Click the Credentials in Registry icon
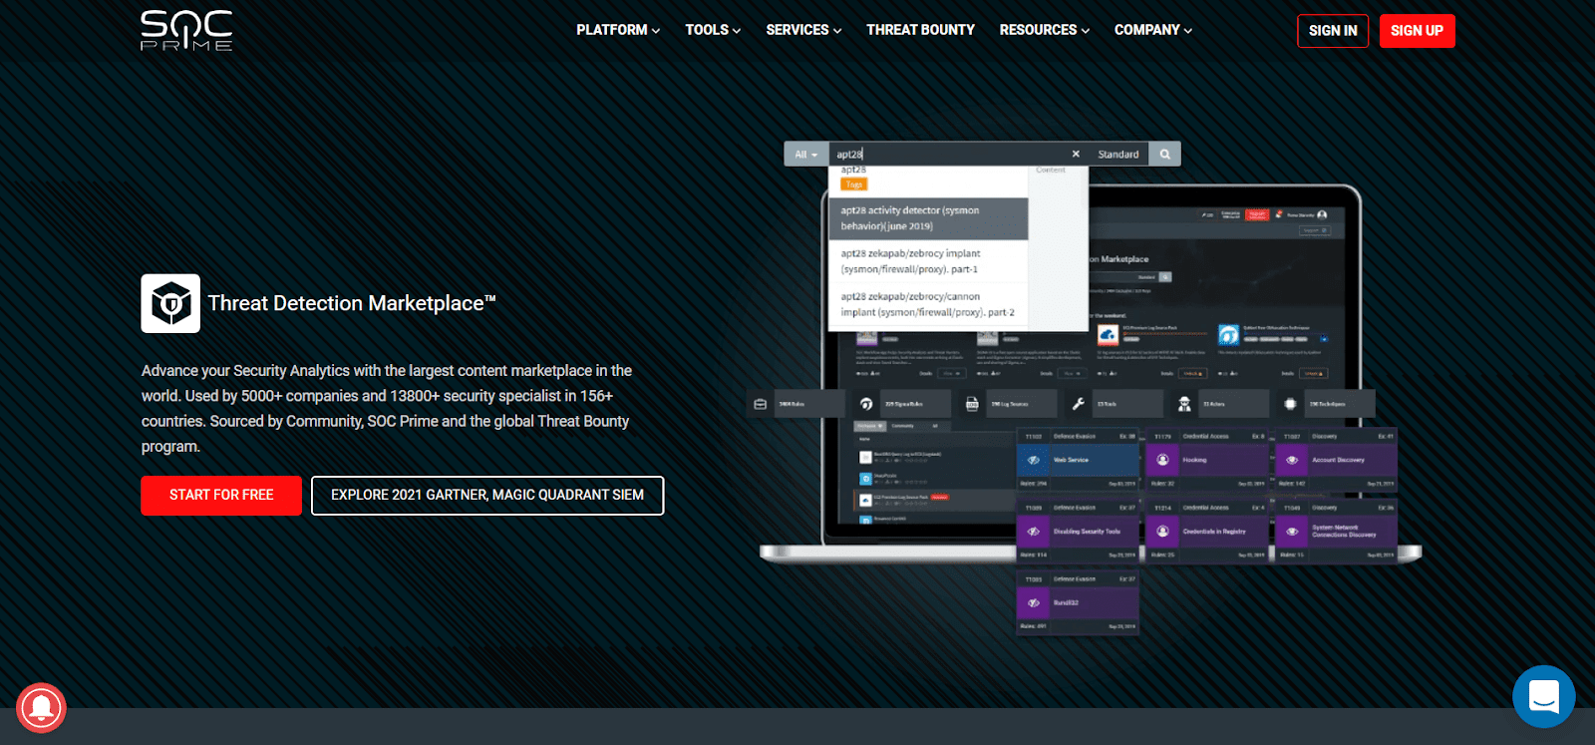The image size is (1595, 745). point(1162,532)
